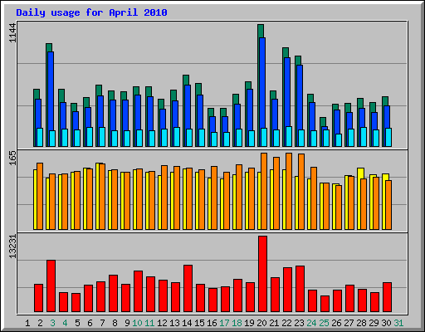
Task: Click day label '12' on the x-axis
Action: (x=162, y=323)
